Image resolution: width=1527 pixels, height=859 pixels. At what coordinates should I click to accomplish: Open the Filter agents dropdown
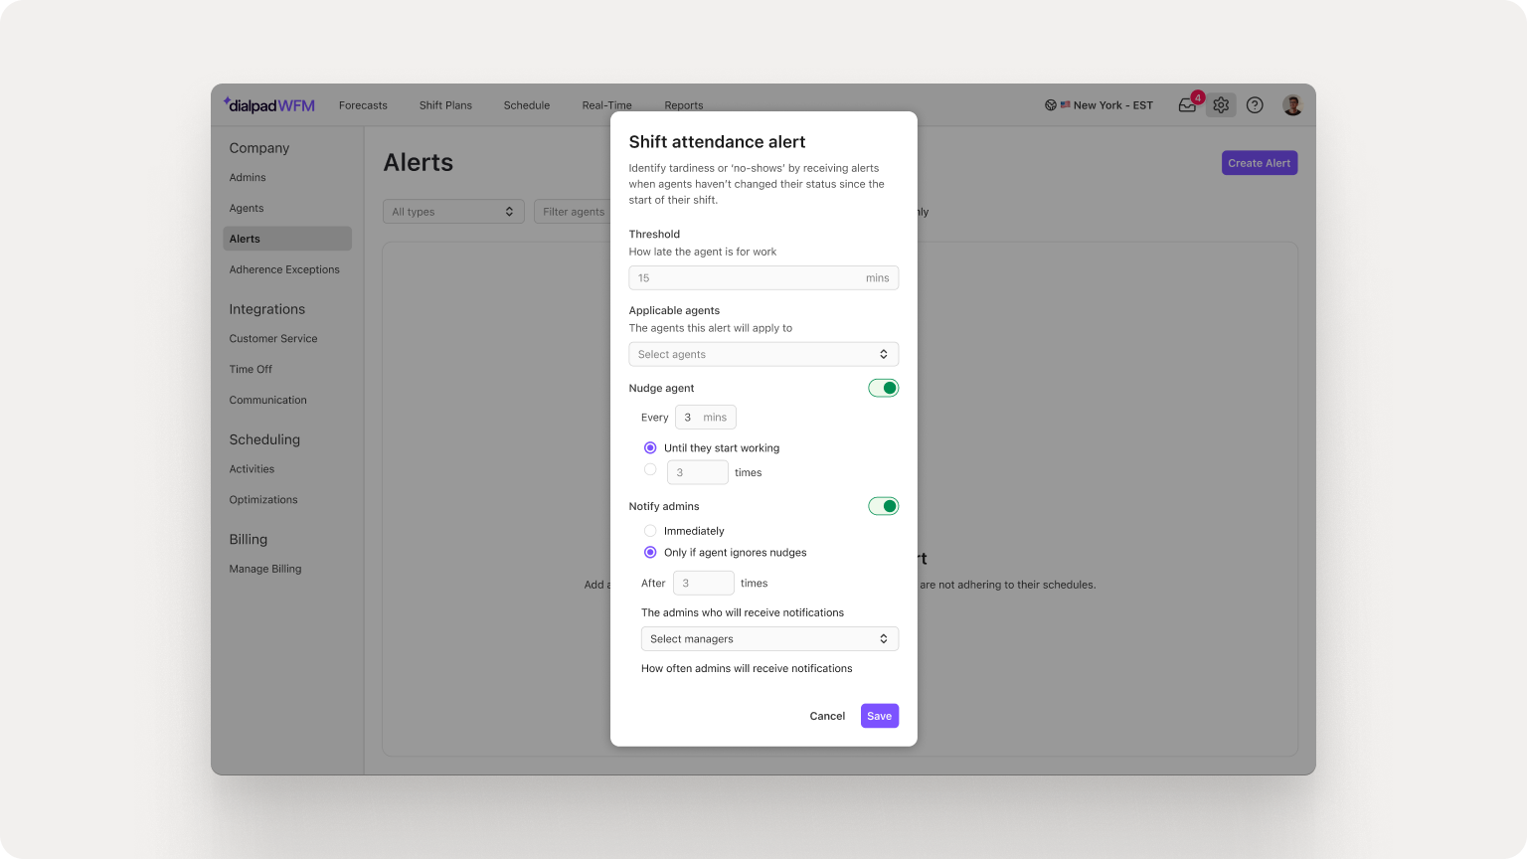tap(573, 211)
